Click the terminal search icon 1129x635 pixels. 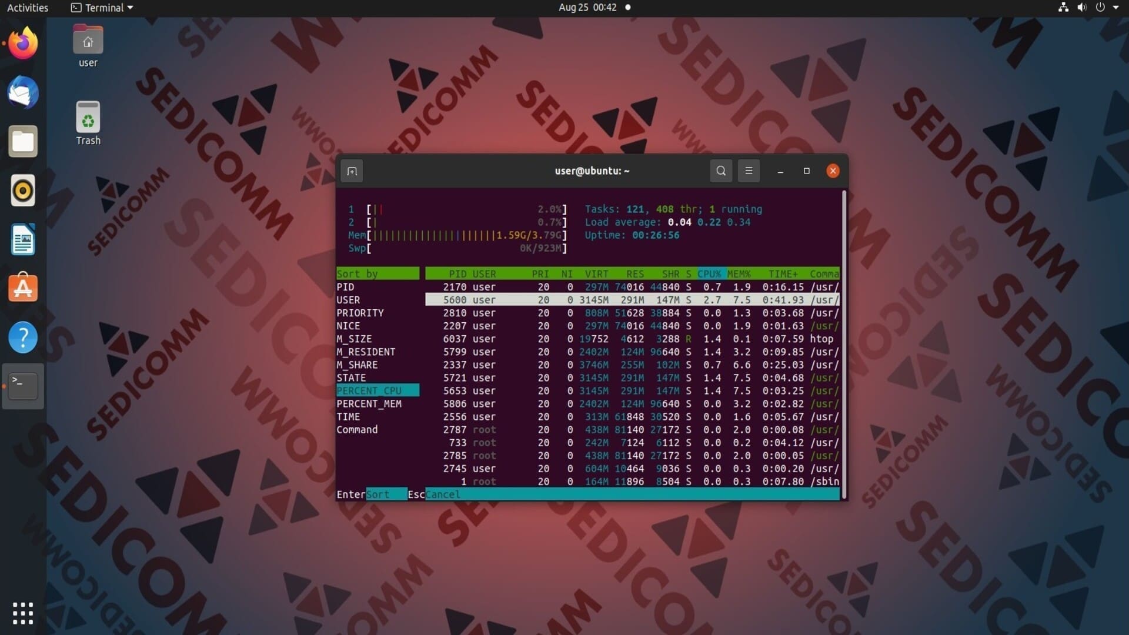click(721, 171)
